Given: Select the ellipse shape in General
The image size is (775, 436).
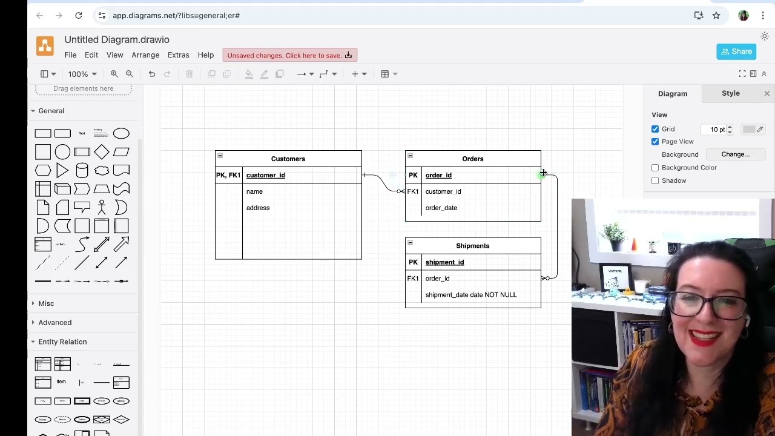Looking at the screenshot, I should click(121, 133).
